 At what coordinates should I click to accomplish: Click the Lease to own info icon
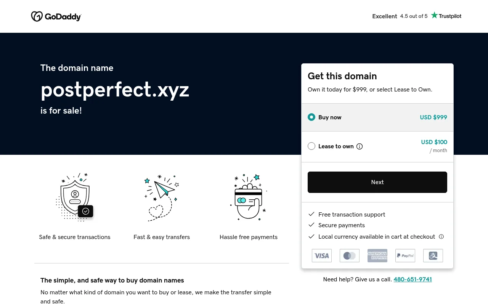(x=360, y=146)
